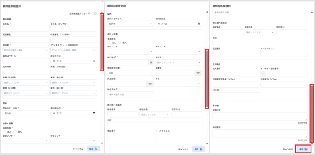Click highlighted 保存 button in right panel
315x155 pixels.
point(303,149)
